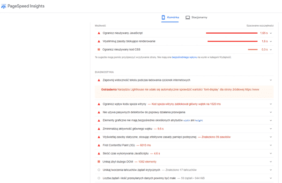Click the PageSpeed Insights logo icon
Screen dimensions: 282x183
click(4, 6)
